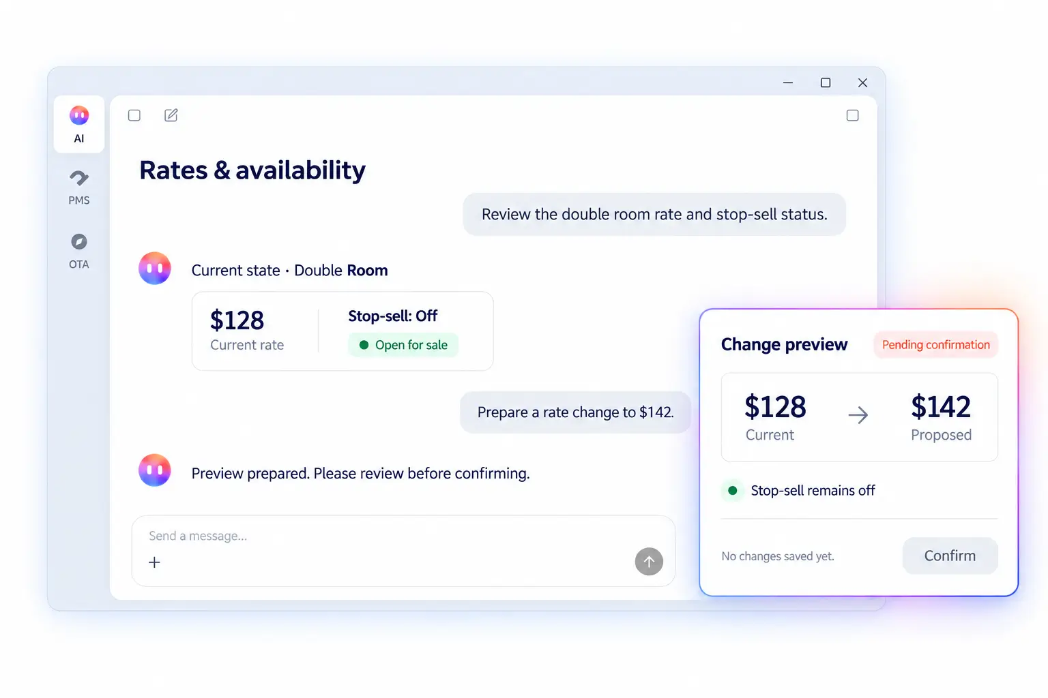Click the $128 Current rate value

(x=237, y=320)
